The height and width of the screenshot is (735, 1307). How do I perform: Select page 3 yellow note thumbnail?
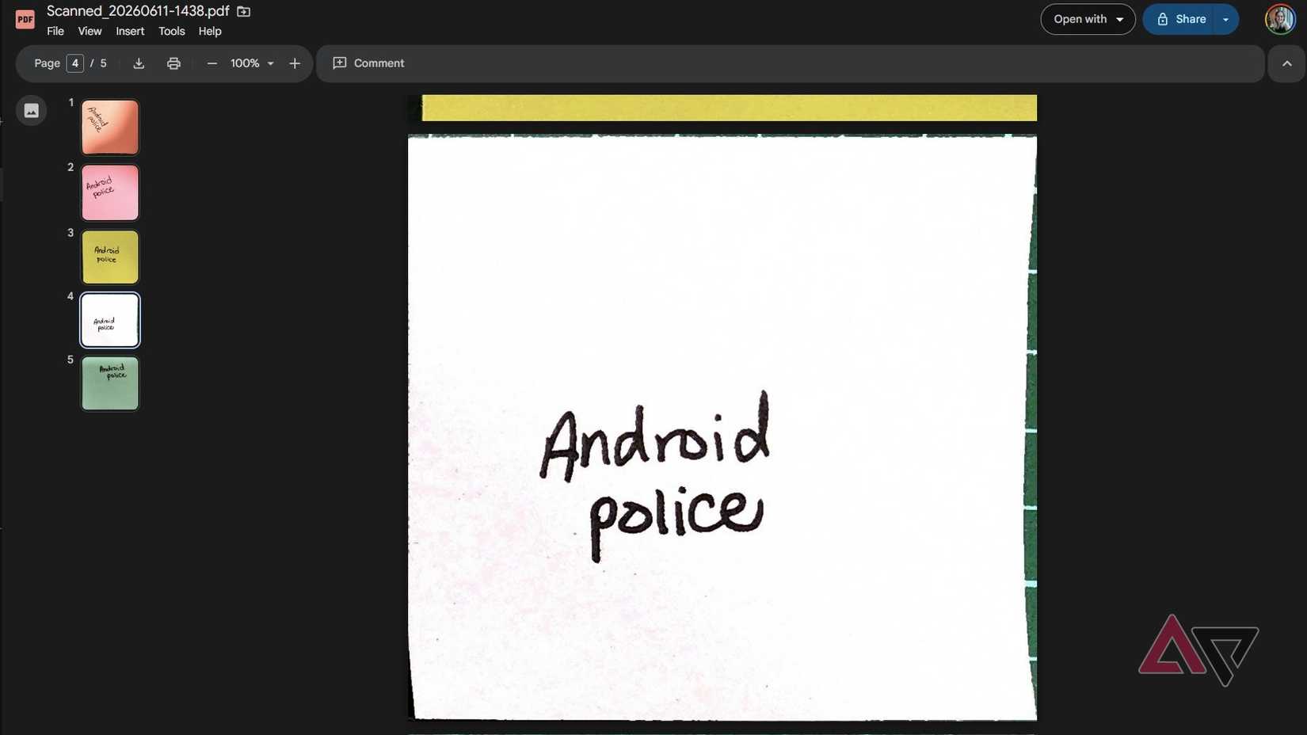click(x=110, y=257)
